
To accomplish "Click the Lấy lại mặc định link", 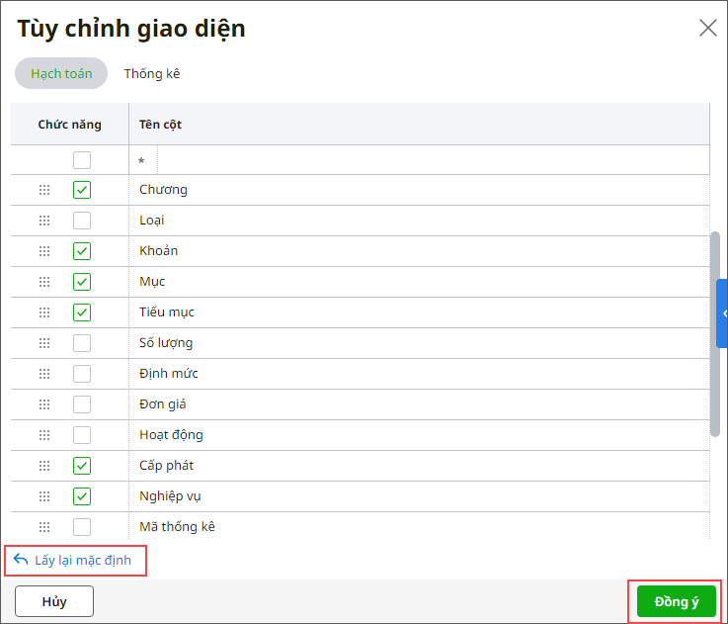I will point(83,560).
